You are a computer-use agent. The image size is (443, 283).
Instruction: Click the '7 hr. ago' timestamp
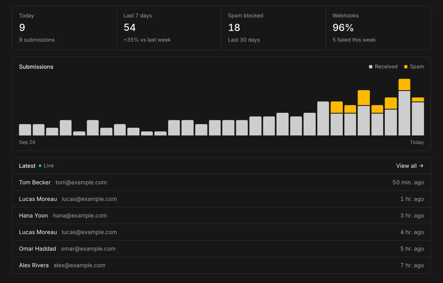pos(412,265)
